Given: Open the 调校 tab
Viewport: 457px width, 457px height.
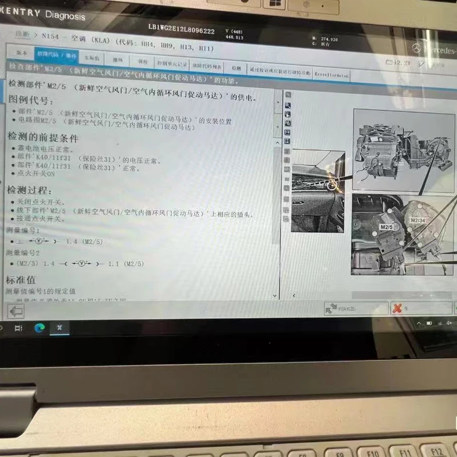Looking at the screenshot, I should 142,62.
